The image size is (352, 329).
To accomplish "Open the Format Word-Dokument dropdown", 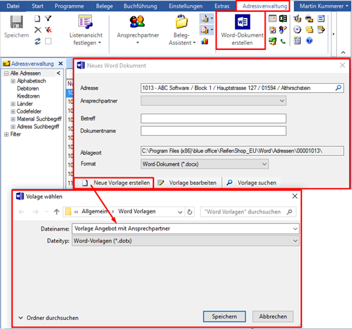I will (x=205, y=164).
